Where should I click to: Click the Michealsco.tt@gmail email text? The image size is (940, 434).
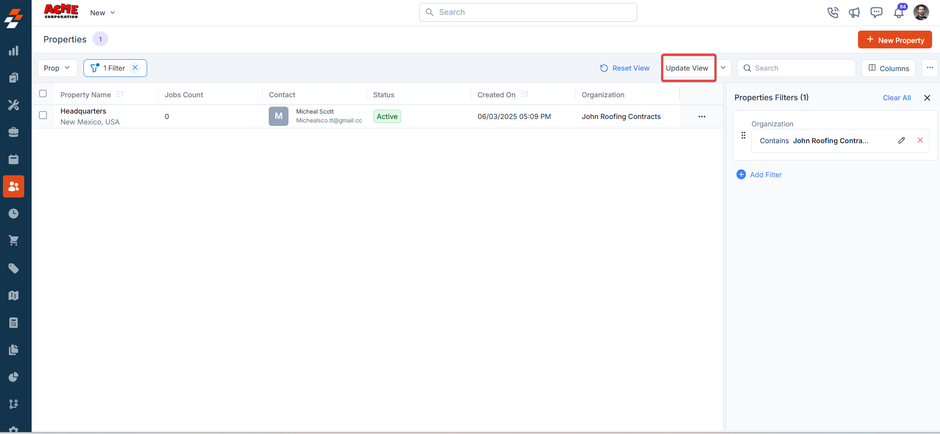[x=329, y=120]
